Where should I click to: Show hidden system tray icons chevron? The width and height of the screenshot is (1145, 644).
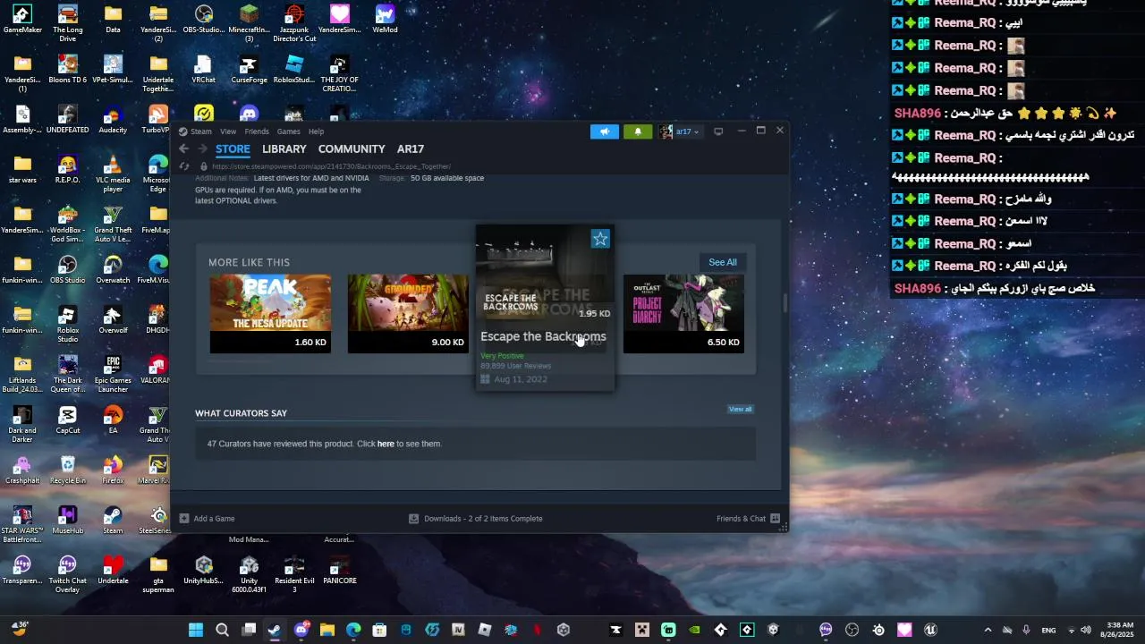(x=988, y=630)
